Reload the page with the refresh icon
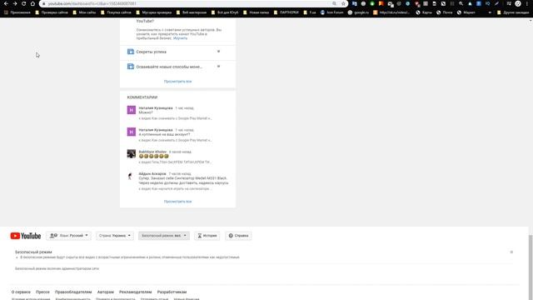 click(x=24, y=3)
